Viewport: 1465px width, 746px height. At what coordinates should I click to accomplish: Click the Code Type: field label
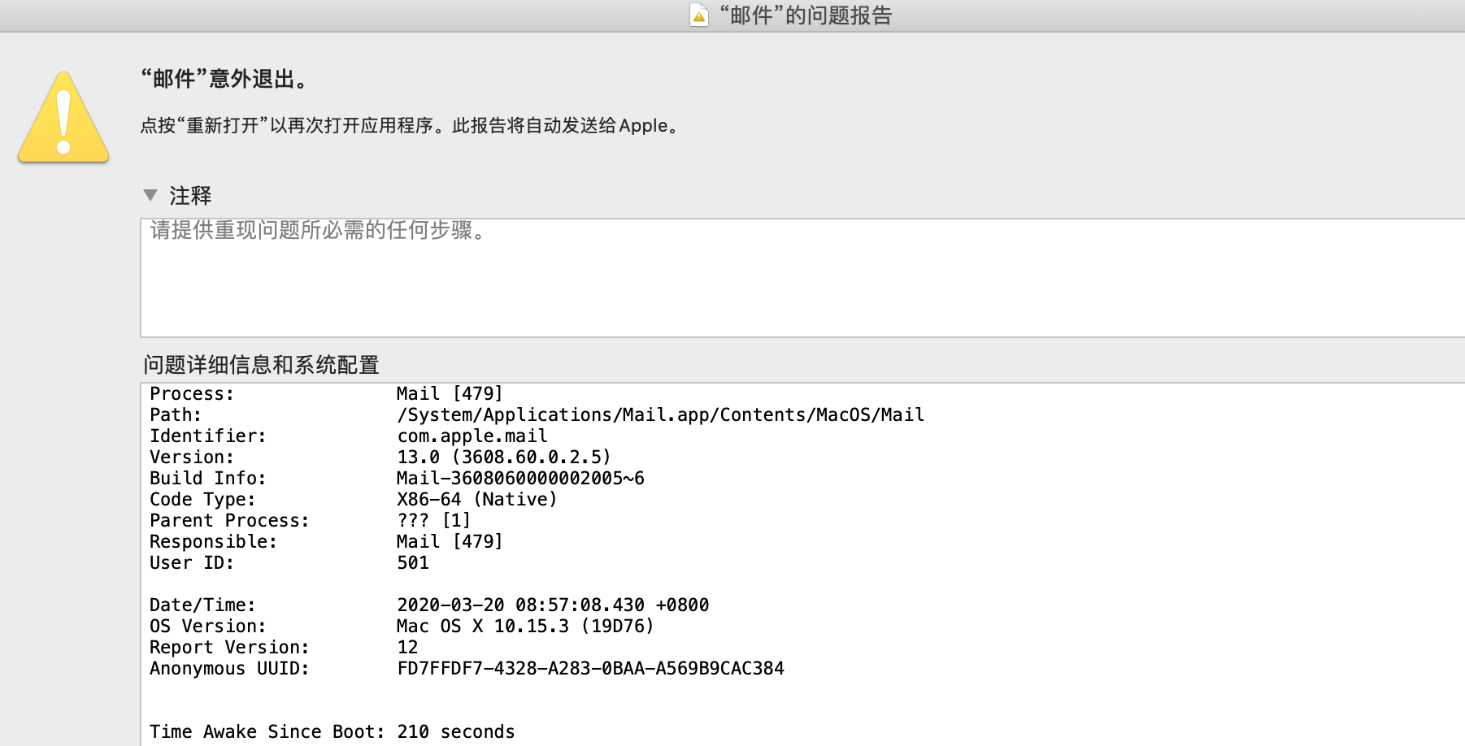click(x=202, y=499)
